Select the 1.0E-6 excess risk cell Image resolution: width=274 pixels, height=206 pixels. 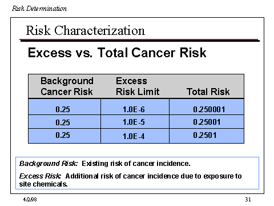click(135, 107)
